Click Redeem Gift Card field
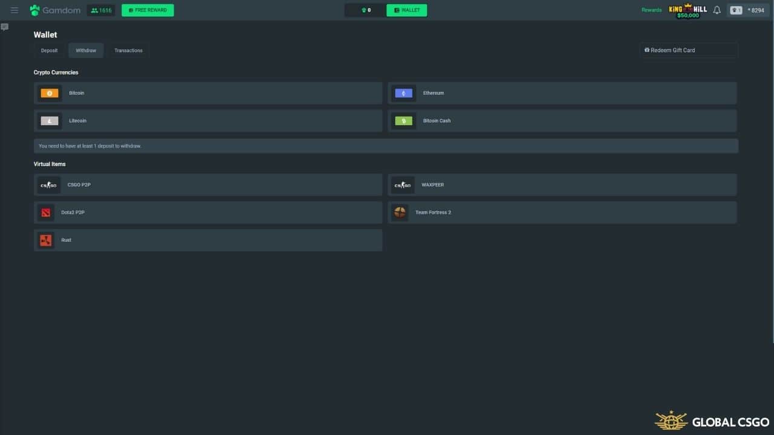Image resolution: width=774 pixels, height=435 pixels. point(689,50)
